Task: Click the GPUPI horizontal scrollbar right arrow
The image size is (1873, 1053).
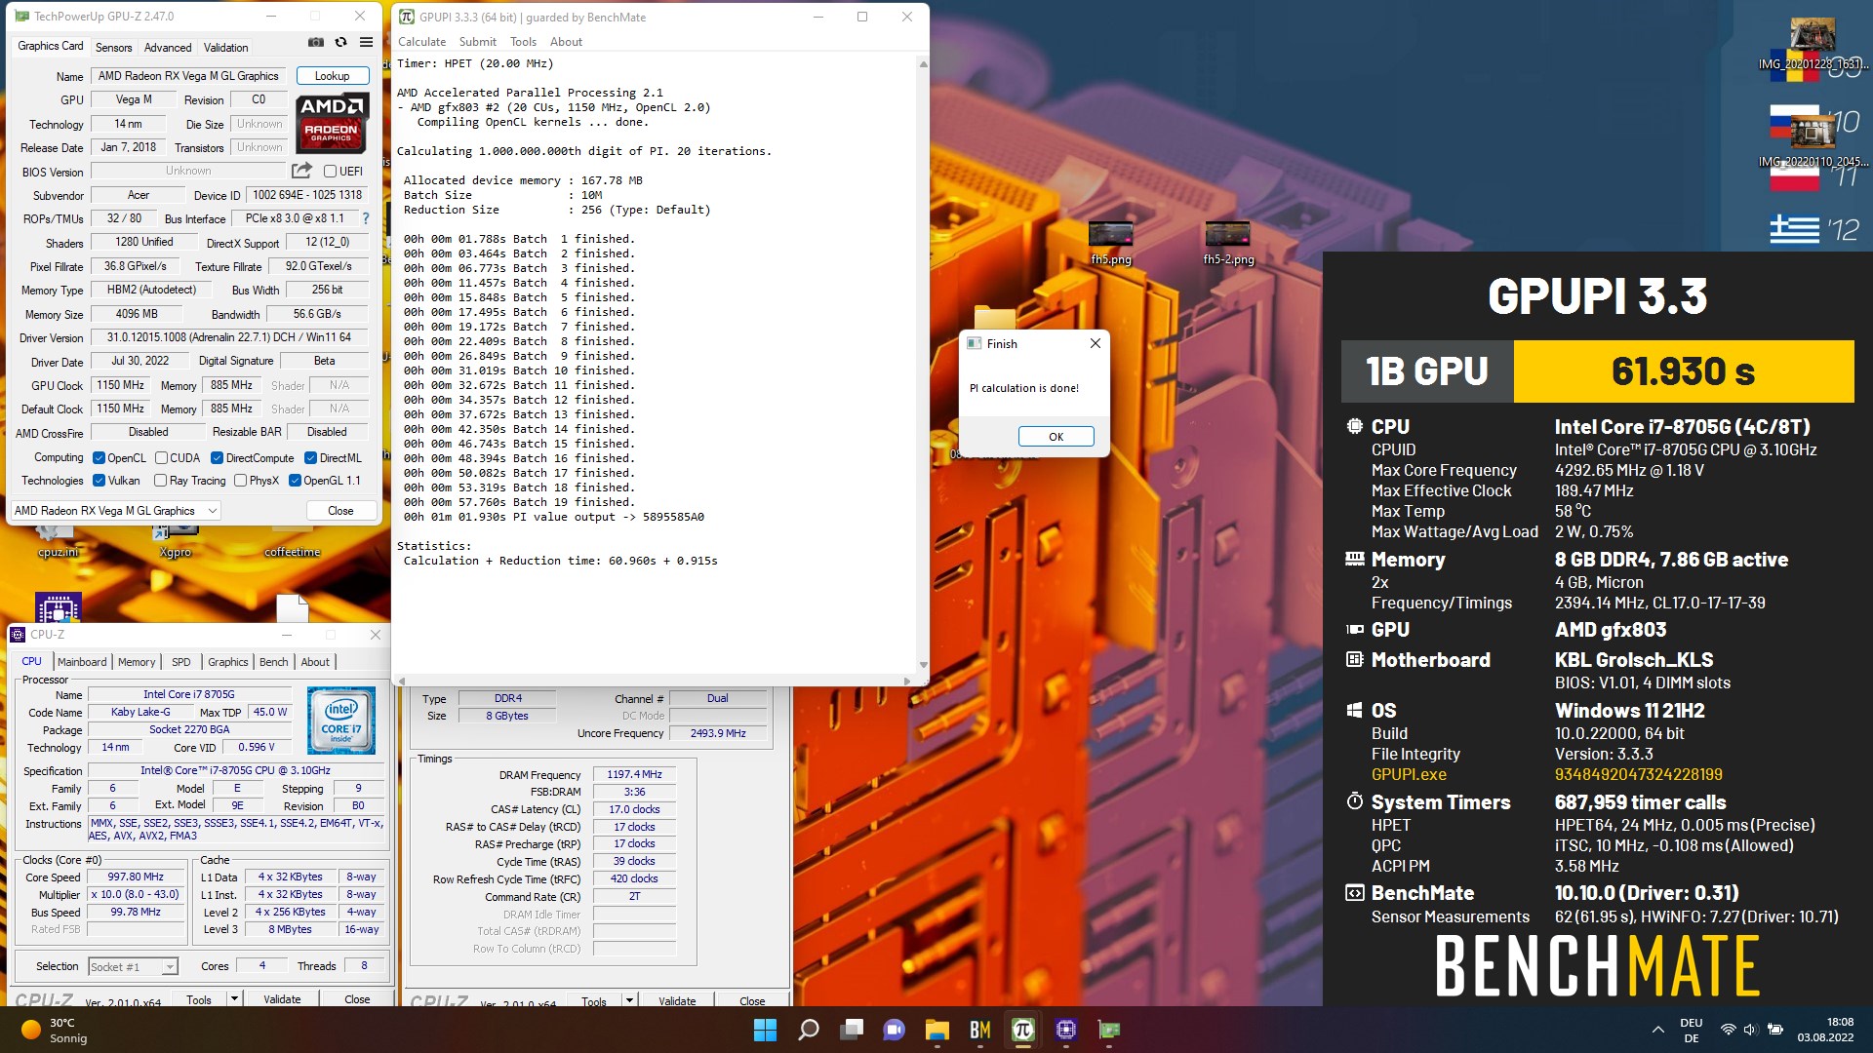Action: (x=907, y=681)
